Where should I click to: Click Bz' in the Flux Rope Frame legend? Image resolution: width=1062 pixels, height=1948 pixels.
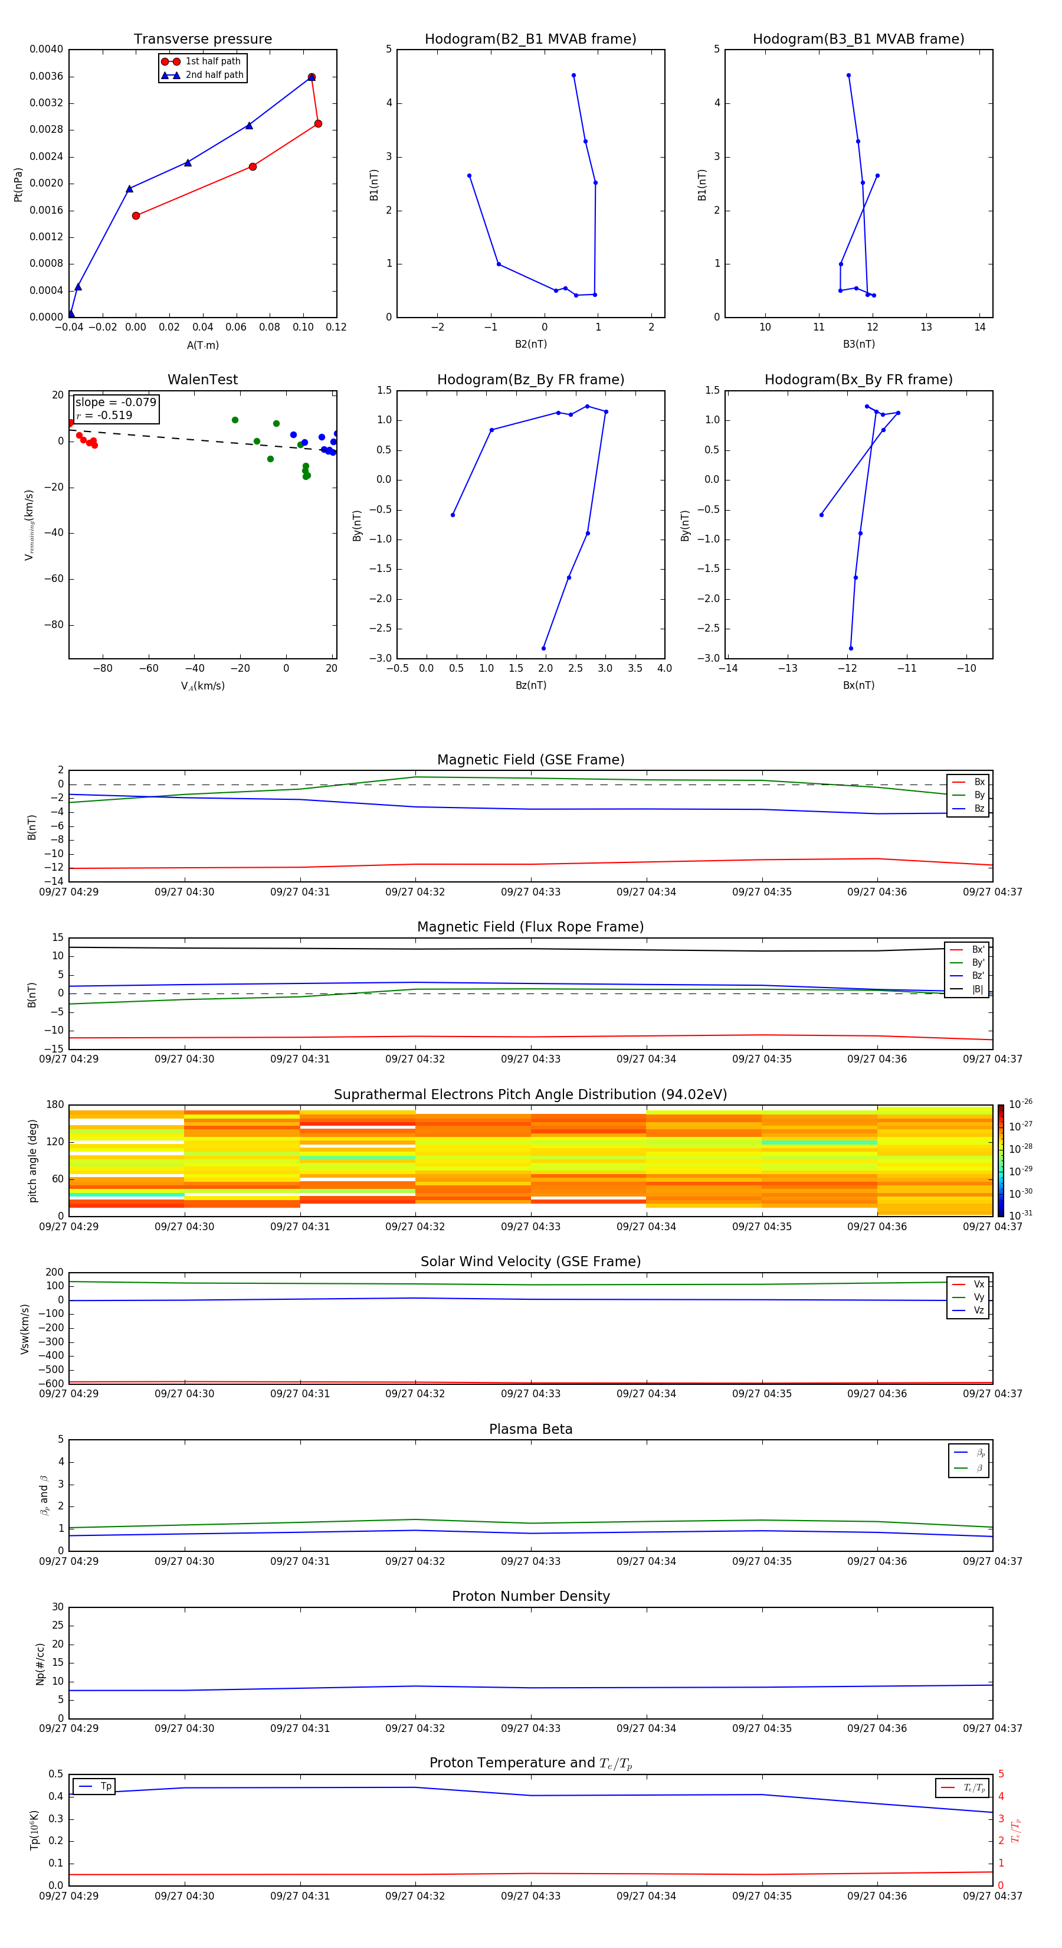click(x=967, y=976)
